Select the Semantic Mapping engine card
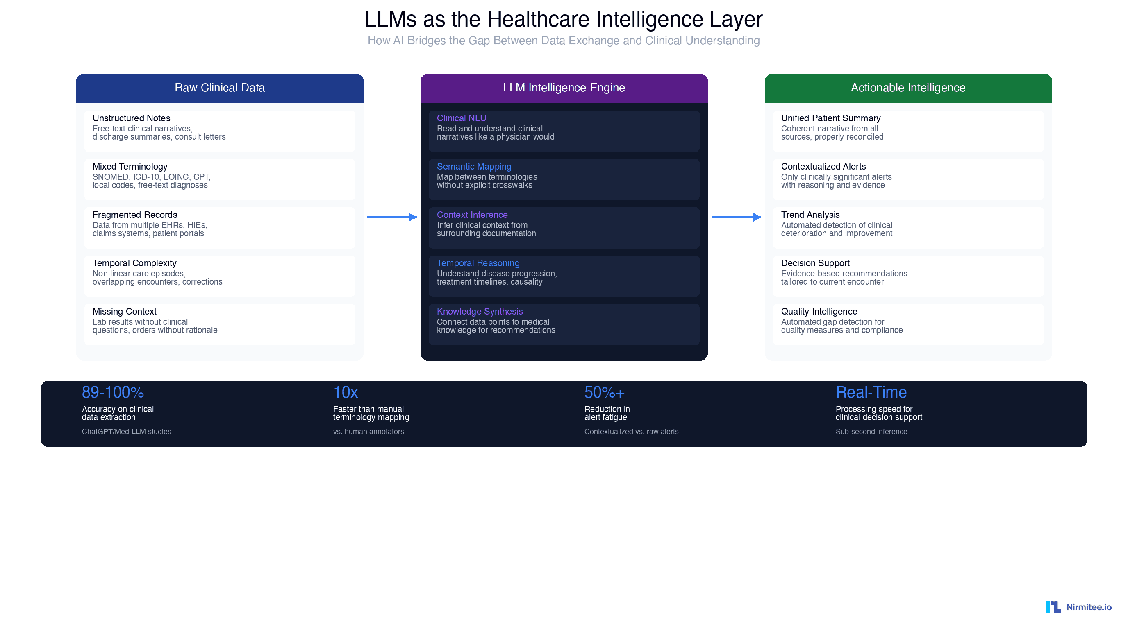 click(564, 179)
